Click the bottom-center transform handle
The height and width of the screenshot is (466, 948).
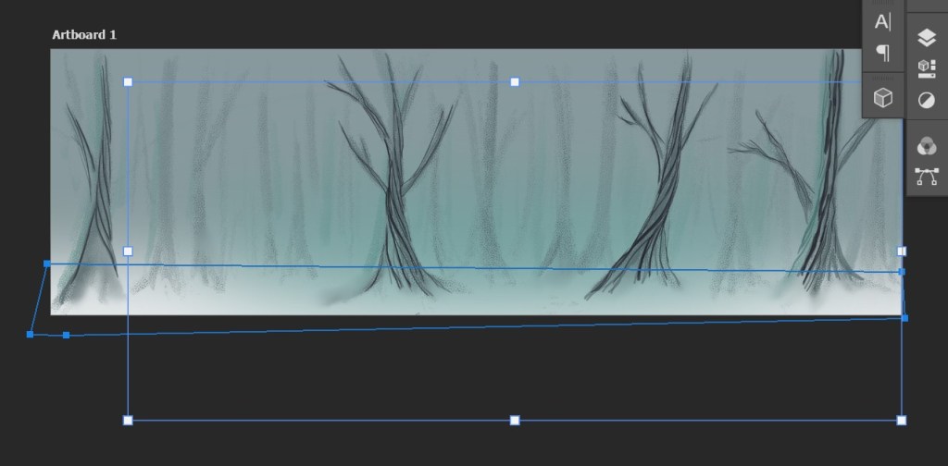coord(515,420)
